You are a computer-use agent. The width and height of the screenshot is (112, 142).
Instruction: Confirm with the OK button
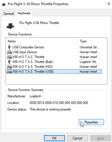point(54,138)
